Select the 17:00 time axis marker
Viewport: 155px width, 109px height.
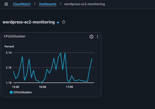coord(70,87)
